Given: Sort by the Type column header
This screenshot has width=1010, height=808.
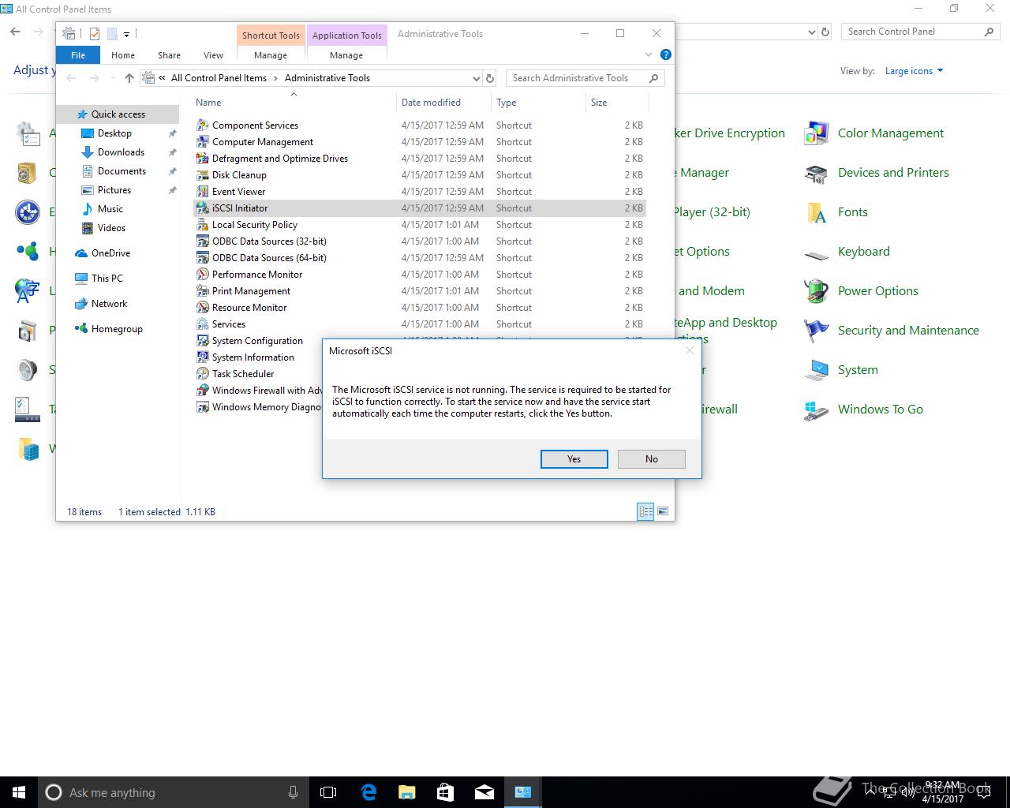Looking at the screenshot, I should [538, 103].
